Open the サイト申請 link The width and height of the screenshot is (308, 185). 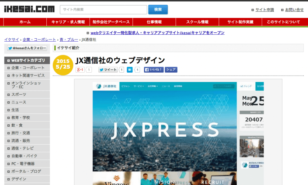click(264, 10)
